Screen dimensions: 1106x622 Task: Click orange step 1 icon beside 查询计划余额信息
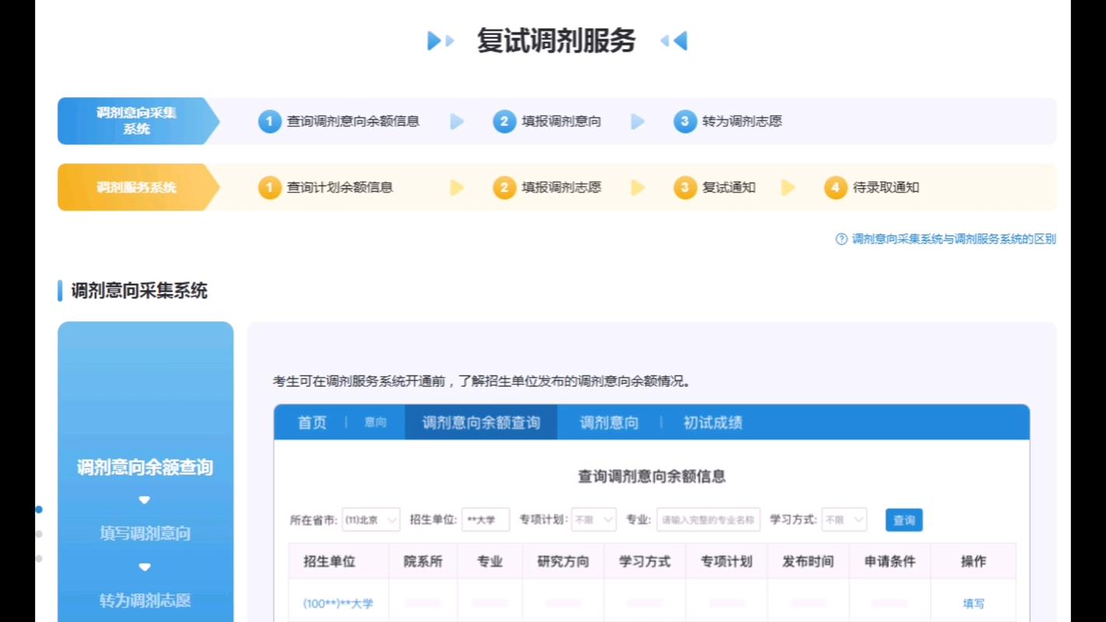270,187
